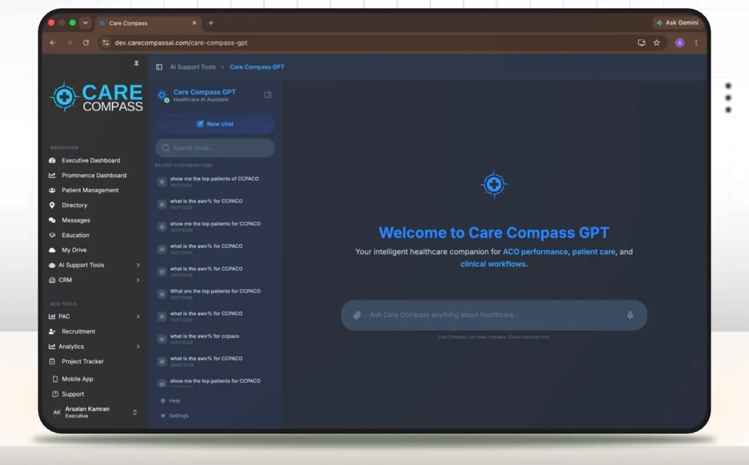The height and width of the screenshot is (465, 749).
Task: Bookmark this page with the star icon
Action: pyautogui.click(x=657, y=43)
